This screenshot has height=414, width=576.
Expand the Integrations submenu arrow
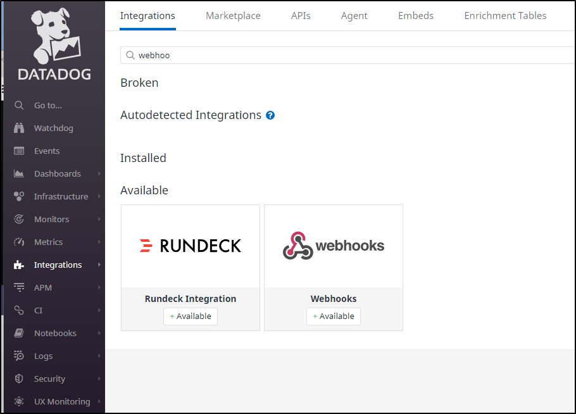(x=99, y=265)
